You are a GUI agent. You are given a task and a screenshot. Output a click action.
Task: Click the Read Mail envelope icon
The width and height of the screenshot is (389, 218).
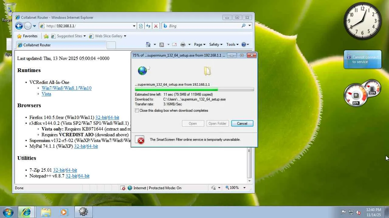tap(174, 45)
